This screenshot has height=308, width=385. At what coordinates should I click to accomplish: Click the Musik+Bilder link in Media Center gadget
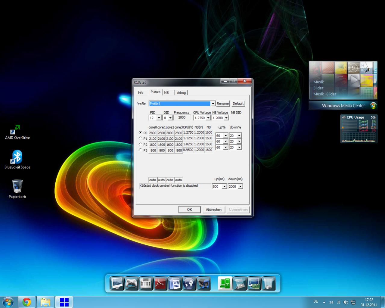(x=324, y=94)
